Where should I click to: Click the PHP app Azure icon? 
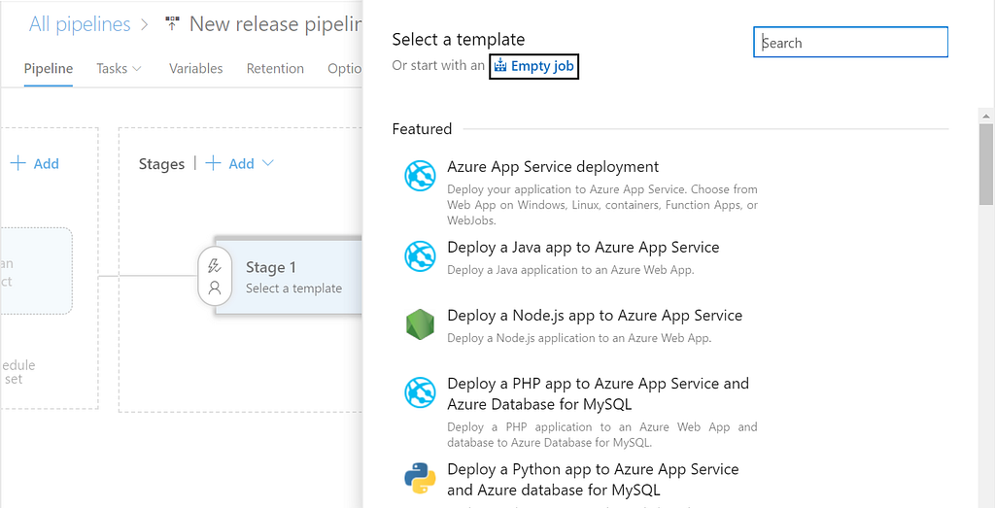(x=420, y=392)
